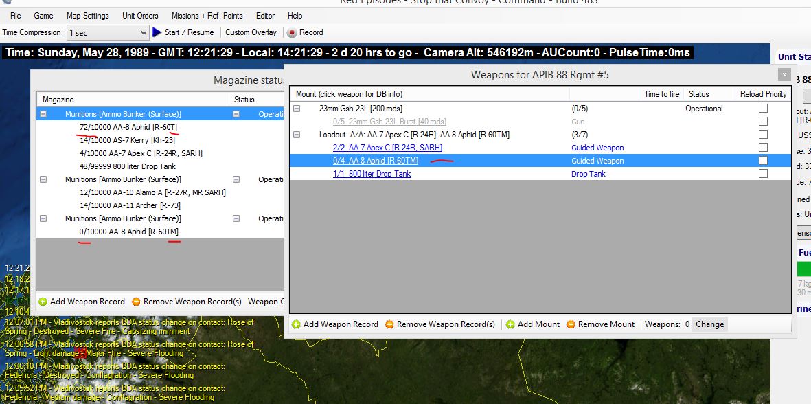Viewport: 811px width, 404px height.
Task: Add Weapon Record in the Weapons window
Action: coord(335,324)
